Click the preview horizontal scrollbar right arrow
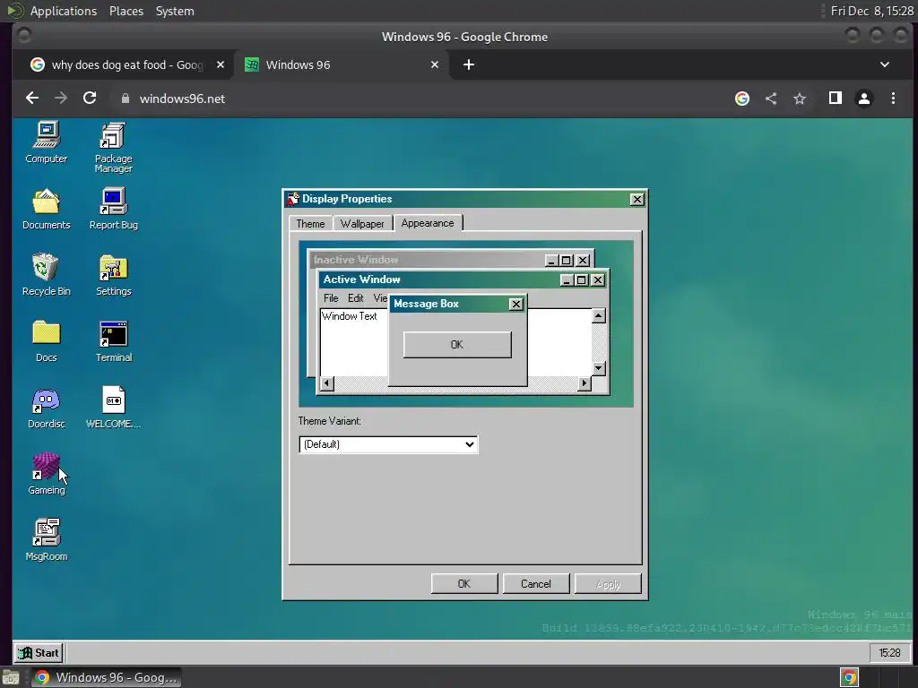 tap(585, 383)
